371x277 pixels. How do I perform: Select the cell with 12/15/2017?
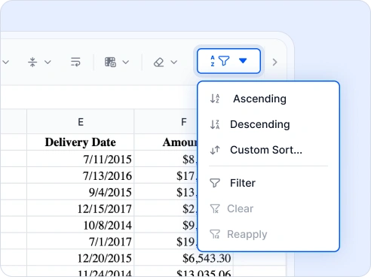click(x=81, y=209)
